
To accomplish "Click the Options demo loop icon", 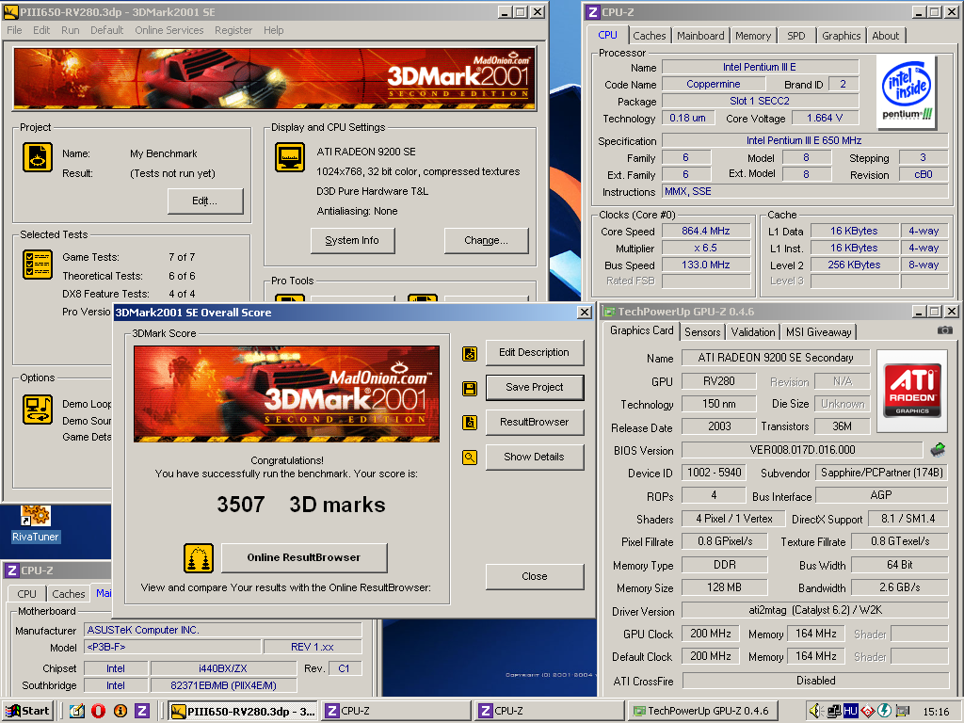I will click(x=38, y=410).
